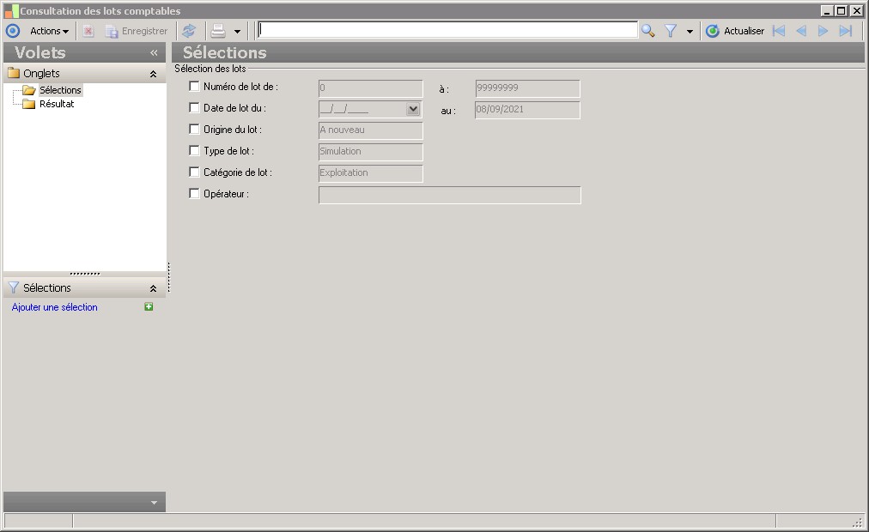Go to last record navigation icon
The image size is (869, 532).
tap(845, 31)
